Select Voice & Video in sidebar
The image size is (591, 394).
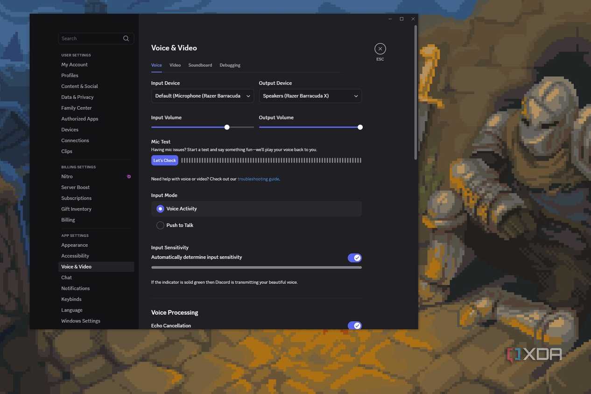(x=96, y=267)
